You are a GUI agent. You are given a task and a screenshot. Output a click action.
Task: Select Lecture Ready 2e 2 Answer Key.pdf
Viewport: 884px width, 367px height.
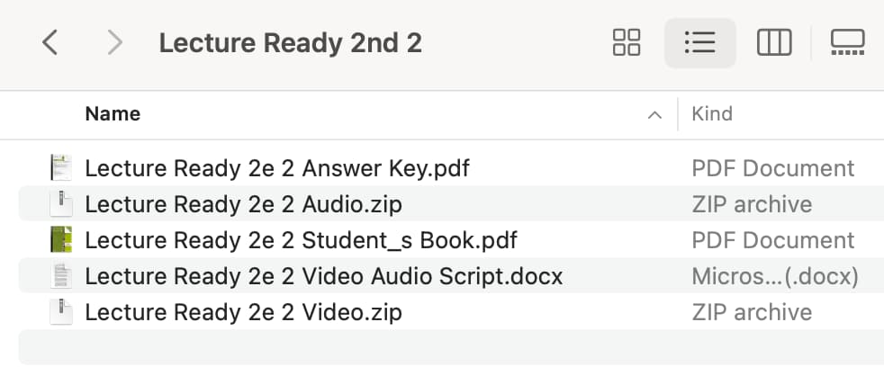(x=277, y=168)
